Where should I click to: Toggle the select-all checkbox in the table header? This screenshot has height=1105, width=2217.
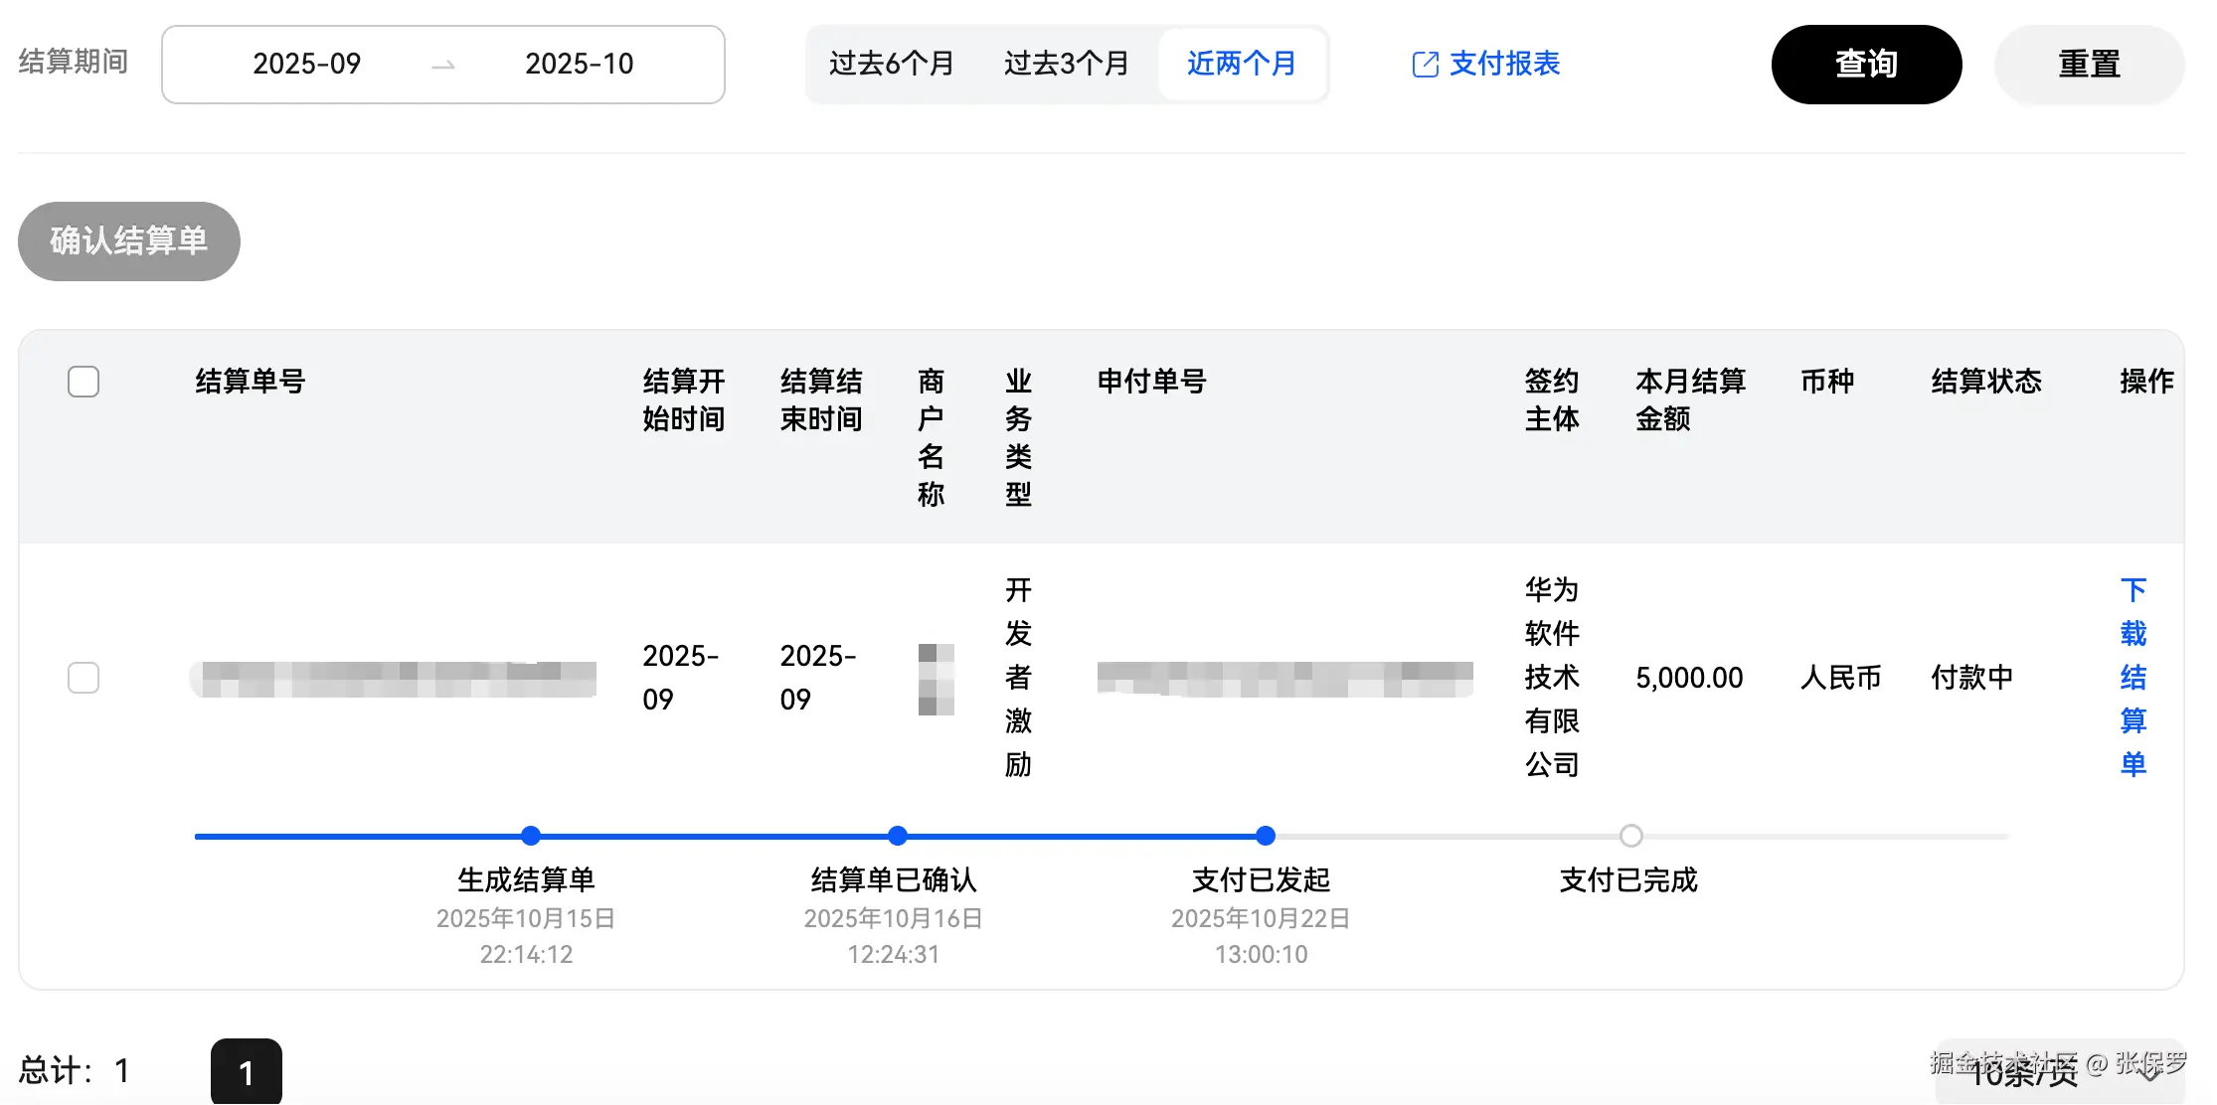click(x=84, y=381)
